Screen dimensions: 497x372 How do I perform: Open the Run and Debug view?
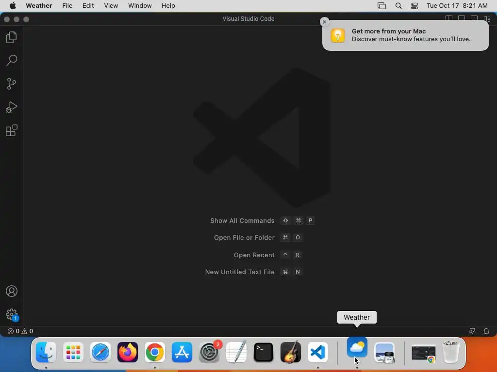point(12,107)
